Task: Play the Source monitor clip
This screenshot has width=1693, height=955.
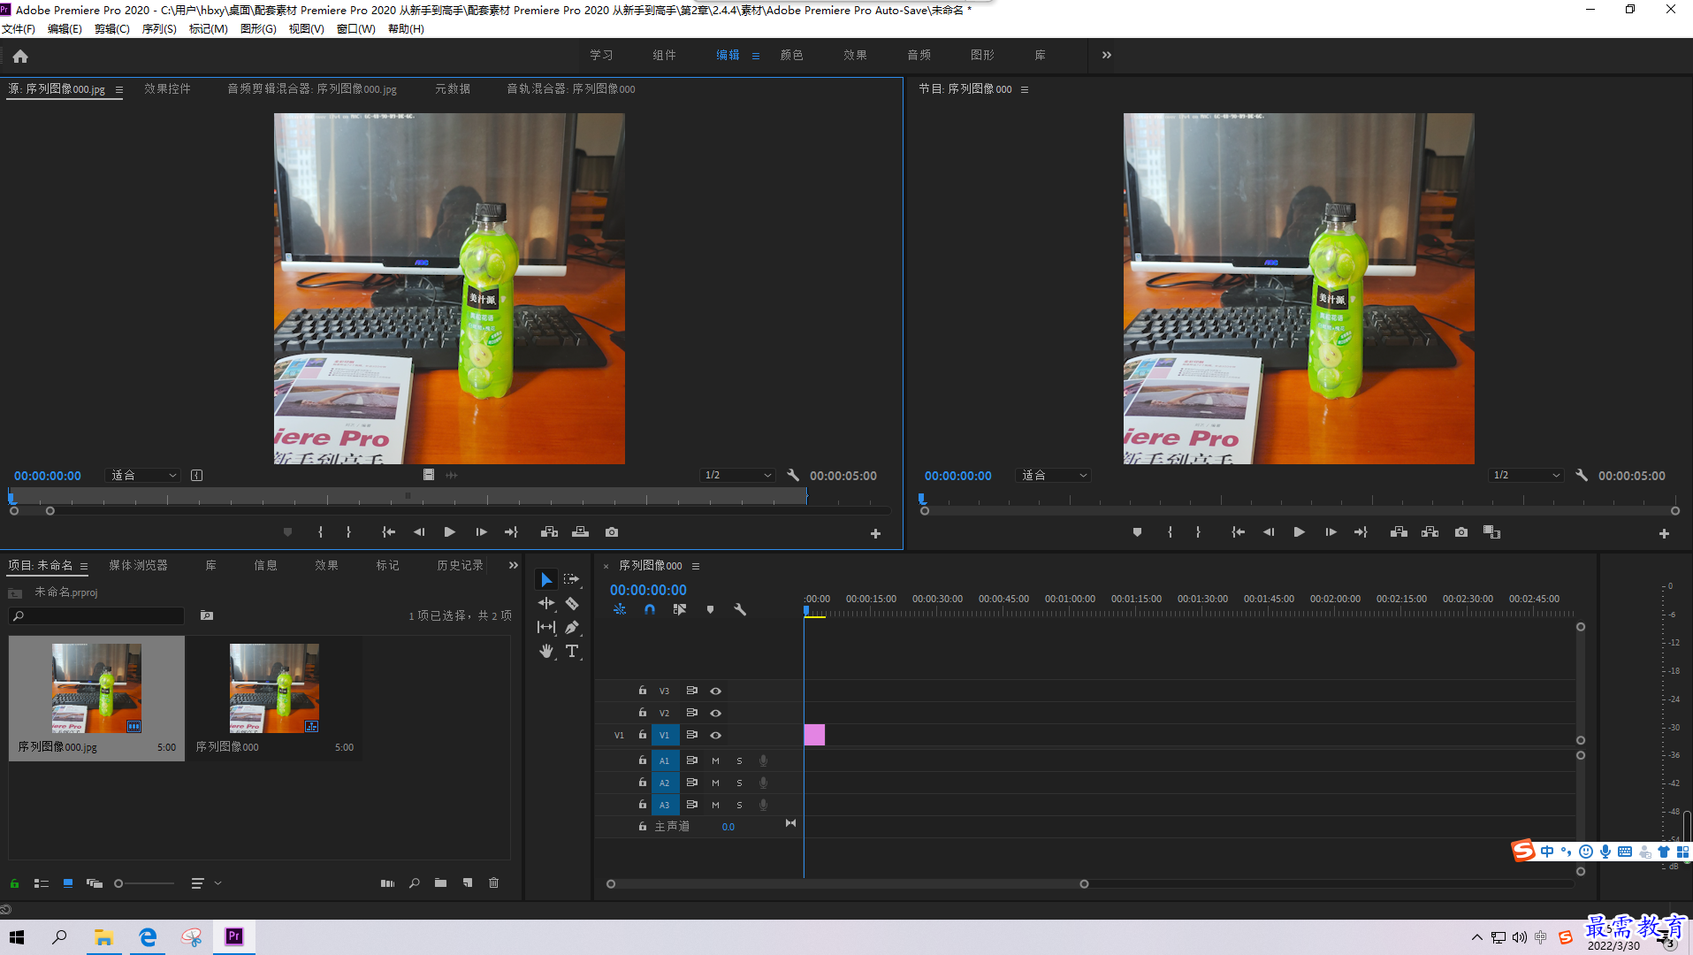Action: (449, 532)
